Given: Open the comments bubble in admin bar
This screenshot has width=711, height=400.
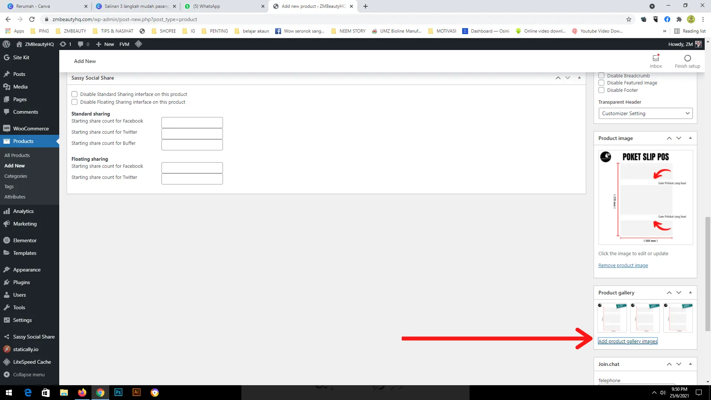Looking at the screenshot, I should [x=80, y=44].
